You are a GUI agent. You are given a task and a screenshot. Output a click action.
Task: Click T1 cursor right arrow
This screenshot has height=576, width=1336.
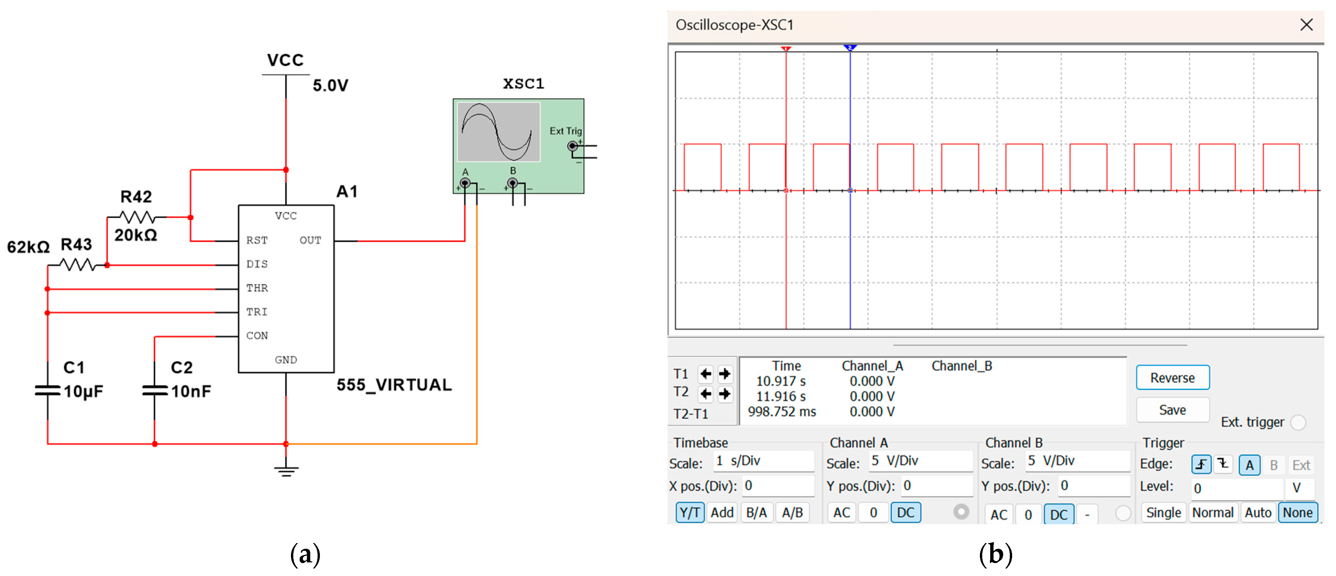pyautogui.click(x=725, y=373)
